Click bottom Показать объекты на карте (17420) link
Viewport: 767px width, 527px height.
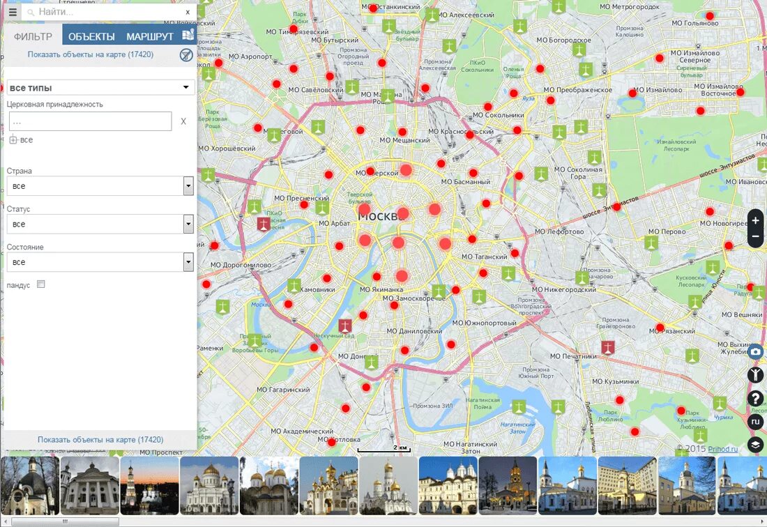coord(100,439)
